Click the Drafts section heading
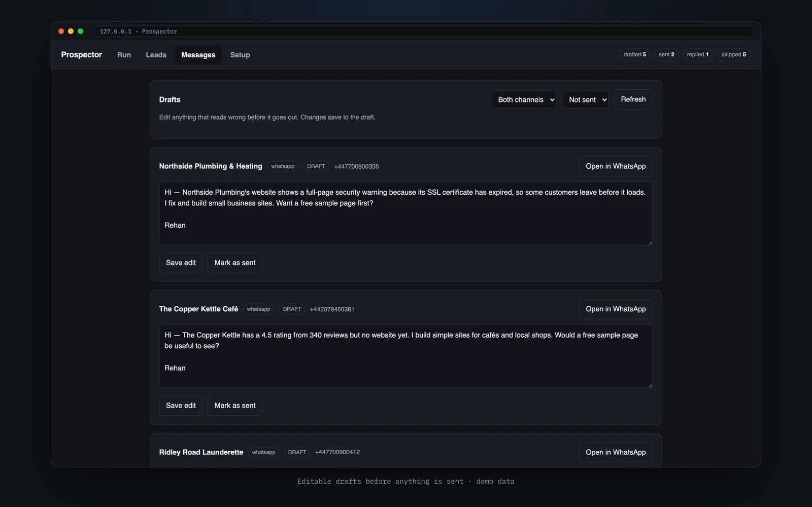The height and width of the screenshot is (507, 812). coord(170,100)
